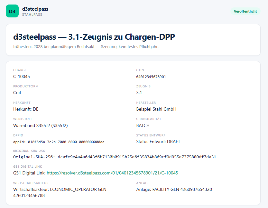Select the GTIN value 04012345678901
The height and width of the screenshot is (208, 268).
[x=151, y=77]
